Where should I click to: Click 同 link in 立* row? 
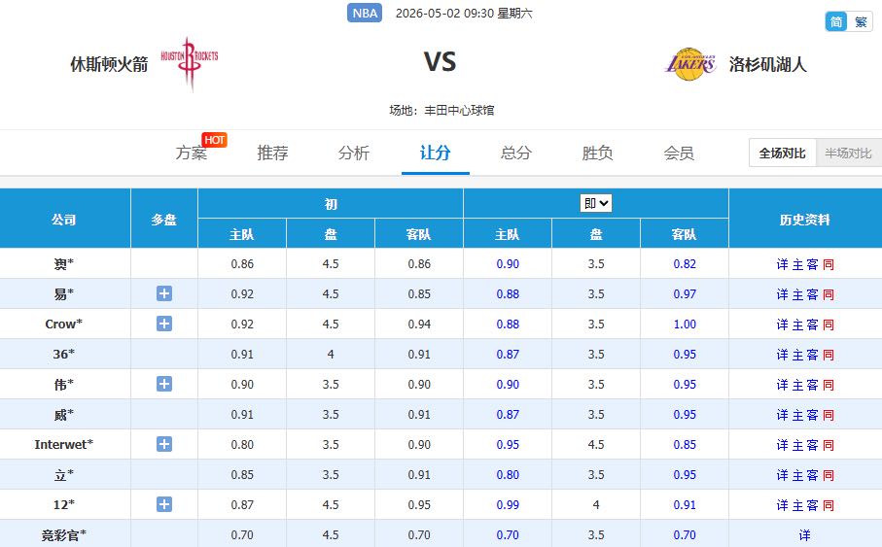[829, 475]
